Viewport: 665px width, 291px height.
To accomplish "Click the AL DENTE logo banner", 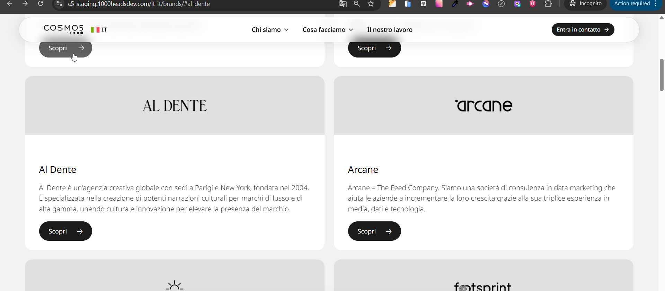I will point(175,106).
